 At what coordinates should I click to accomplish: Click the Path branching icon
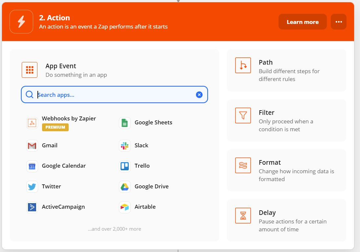[x=243, y=65]
